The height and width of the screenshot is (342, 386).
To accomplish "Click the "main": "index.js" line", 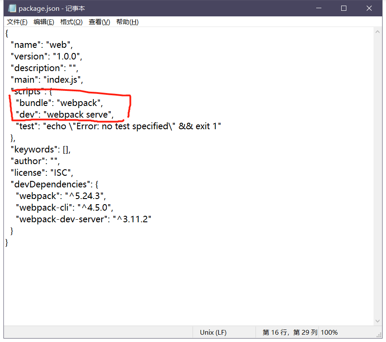I will (x=47, y=80).
